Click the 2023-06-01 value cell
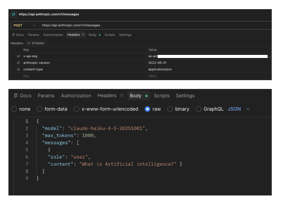This screenshot has height=206, width=281. click(209, 63)
